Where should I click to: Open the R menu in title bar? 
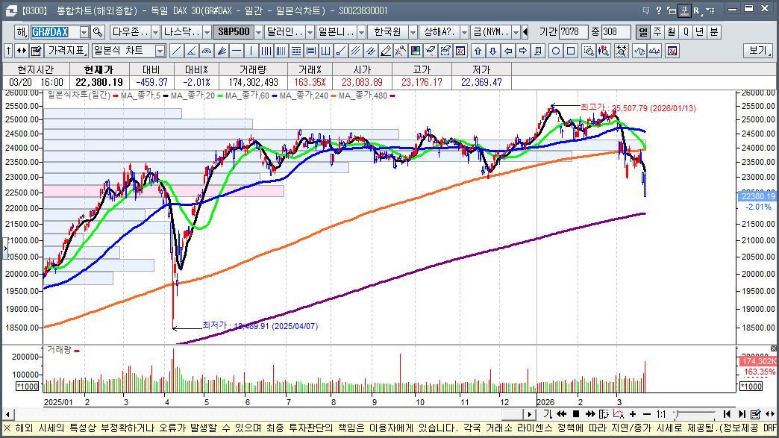696,10
